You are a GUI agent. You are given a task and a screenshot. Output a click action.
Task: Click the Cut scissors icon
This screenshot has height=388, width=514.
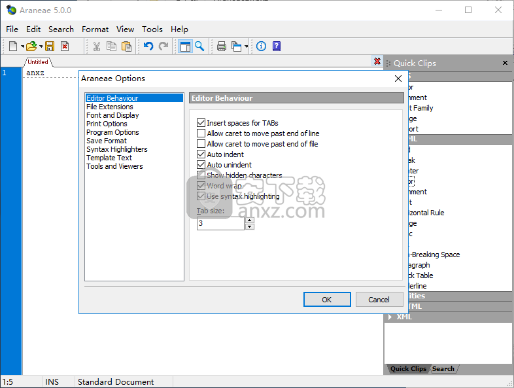click(x=96, y=46)
